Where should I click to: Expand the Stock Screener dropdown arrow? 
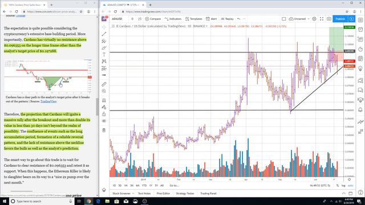pyautogui.click(x=133, y=194)
